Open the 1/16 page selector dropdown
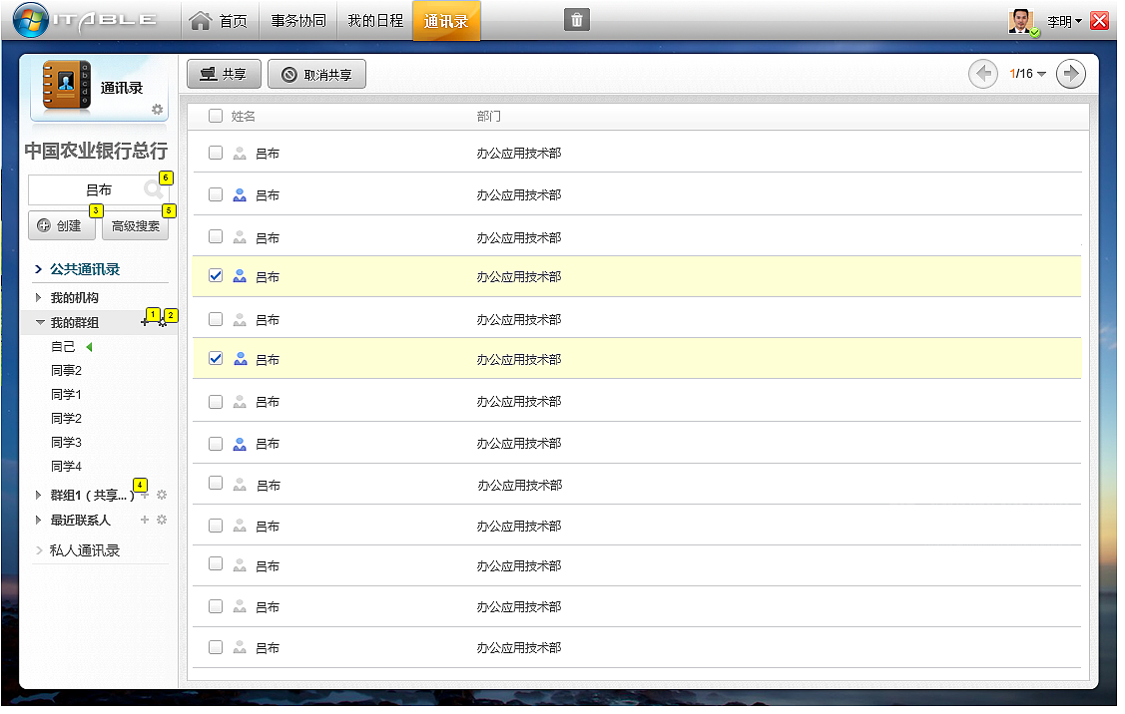Viewport: 1125px width, 714px height. 1027,73
